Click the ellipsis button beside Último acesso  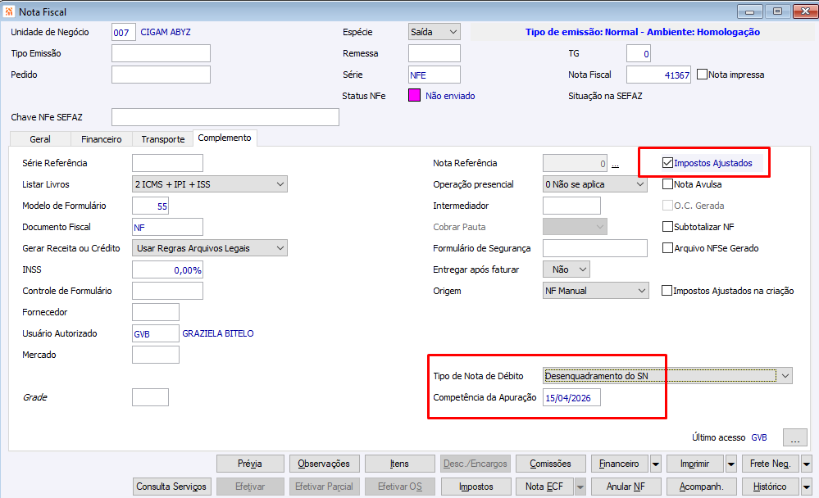pyautogui.click(x=795, y=437)
